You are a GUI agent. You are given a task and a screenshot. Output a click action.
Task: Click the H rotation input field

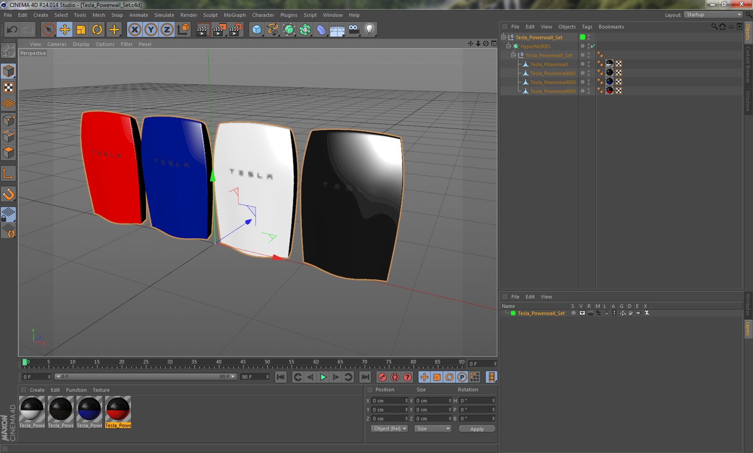[x=477, y=401]
